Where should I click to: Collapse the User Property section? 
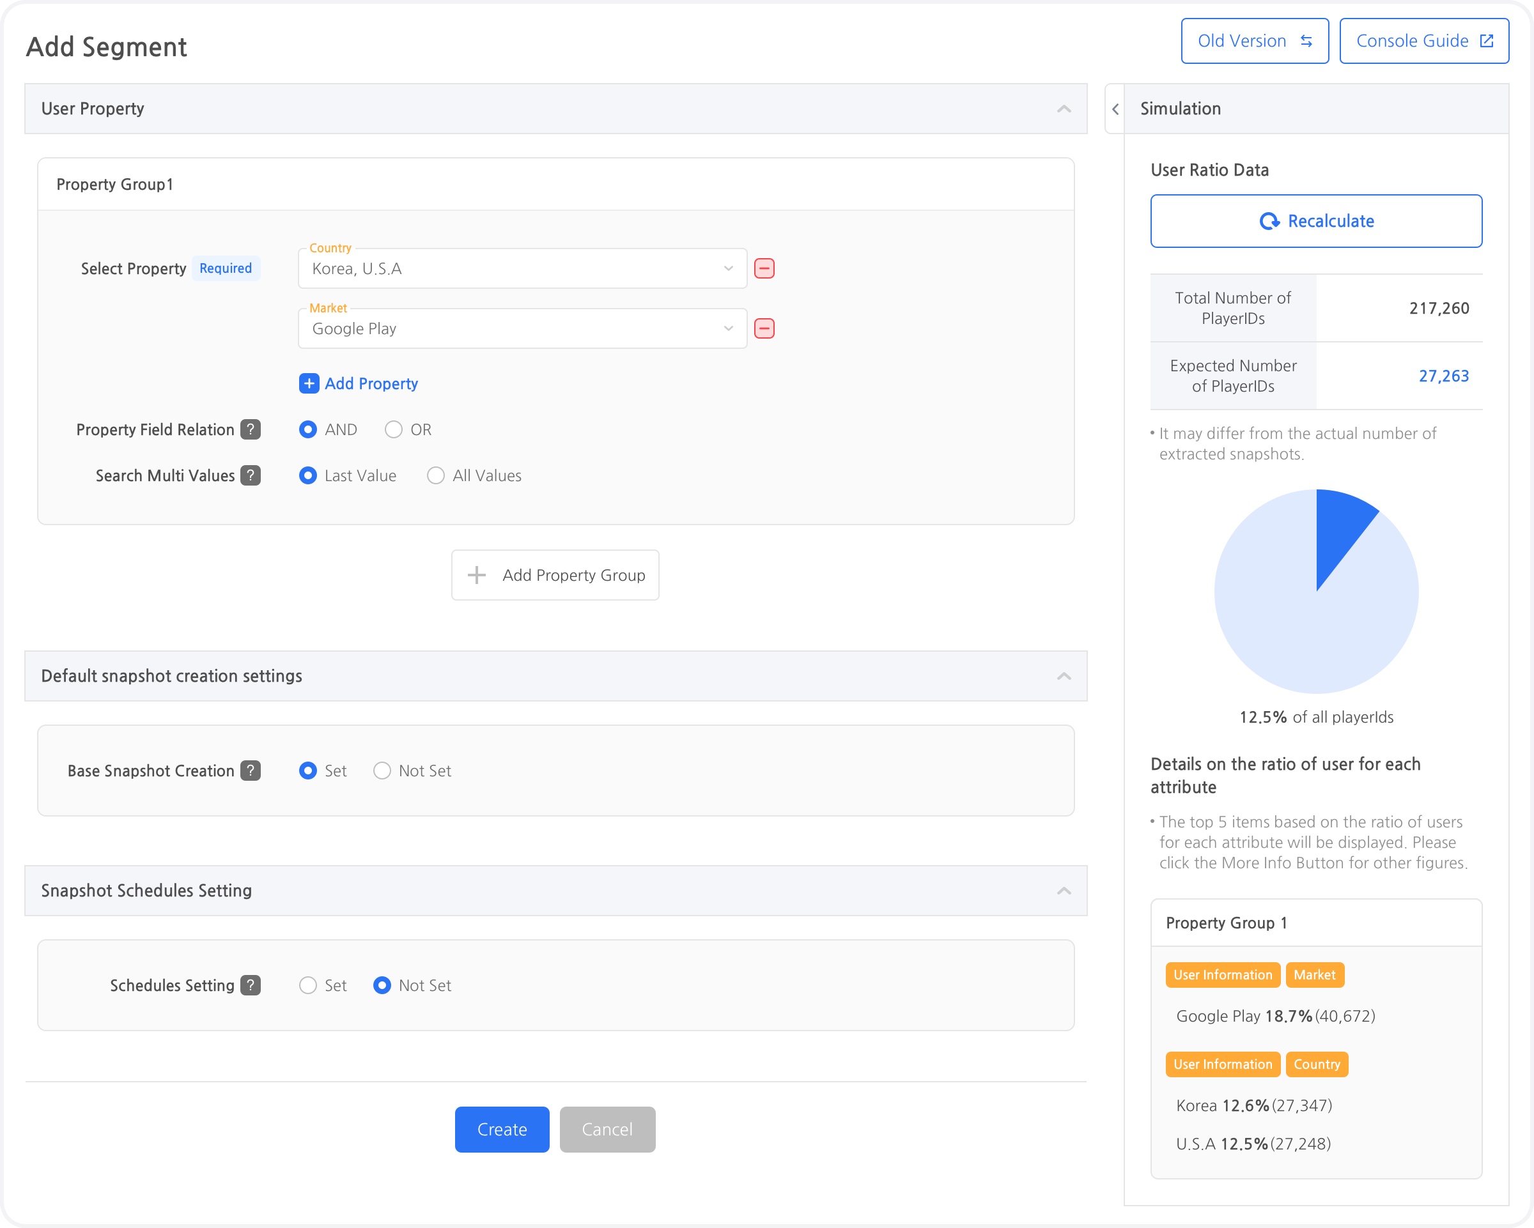[1064, 109]
